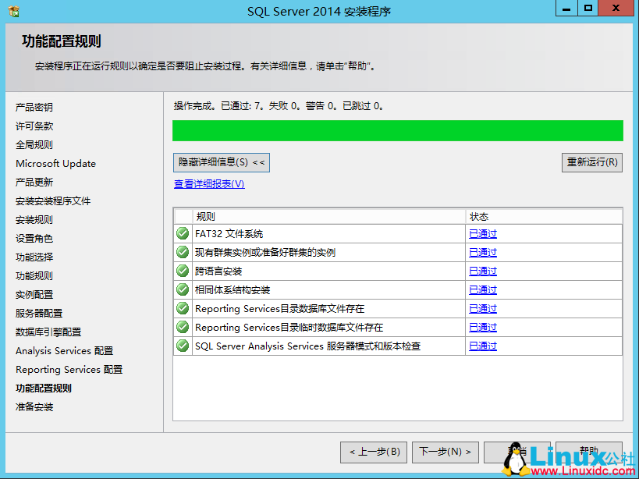The width and height of the screenshot is (639, 479).
Task: Proceed by clicking 下一步(N)
Action: tap(445, 452)
